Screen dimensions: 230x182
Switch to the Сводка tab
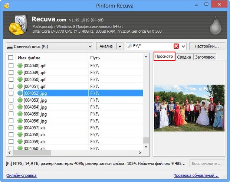click(x=184, y=57)
